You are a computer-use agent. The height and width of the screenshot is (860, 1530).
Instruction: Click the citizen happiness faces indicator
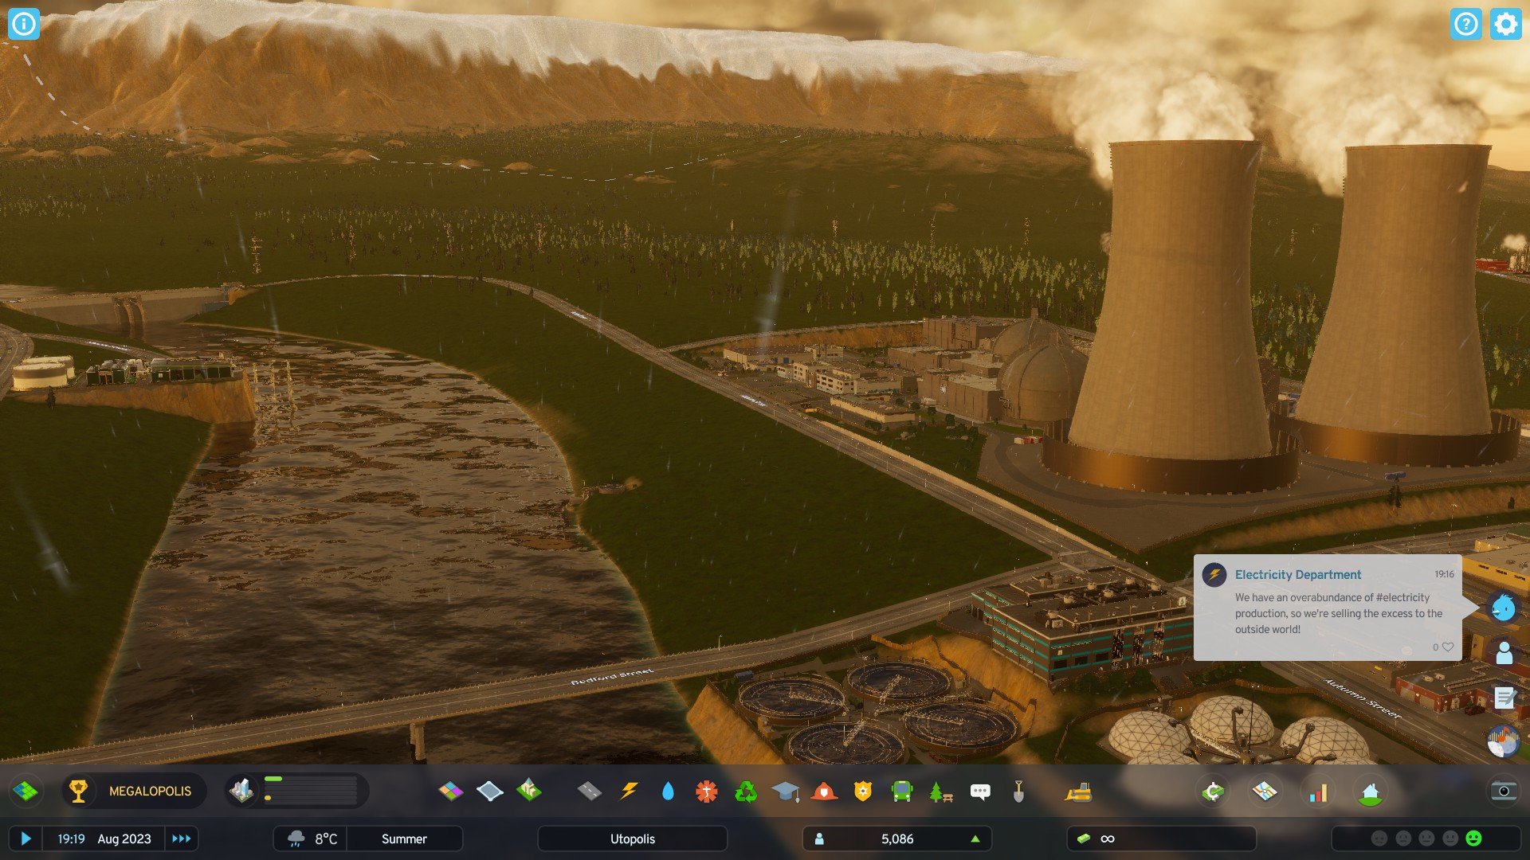click(1426, 838)
